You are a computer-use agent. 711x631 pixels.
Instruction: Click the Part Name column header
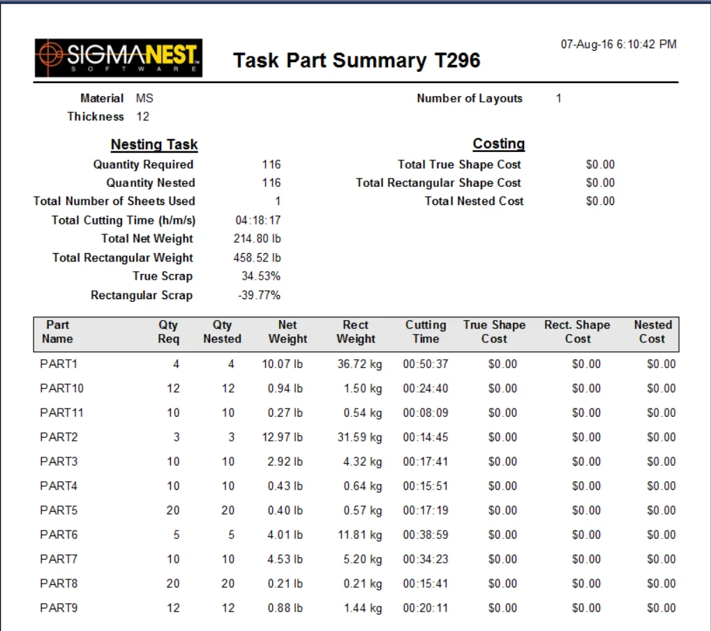point(57,332)
